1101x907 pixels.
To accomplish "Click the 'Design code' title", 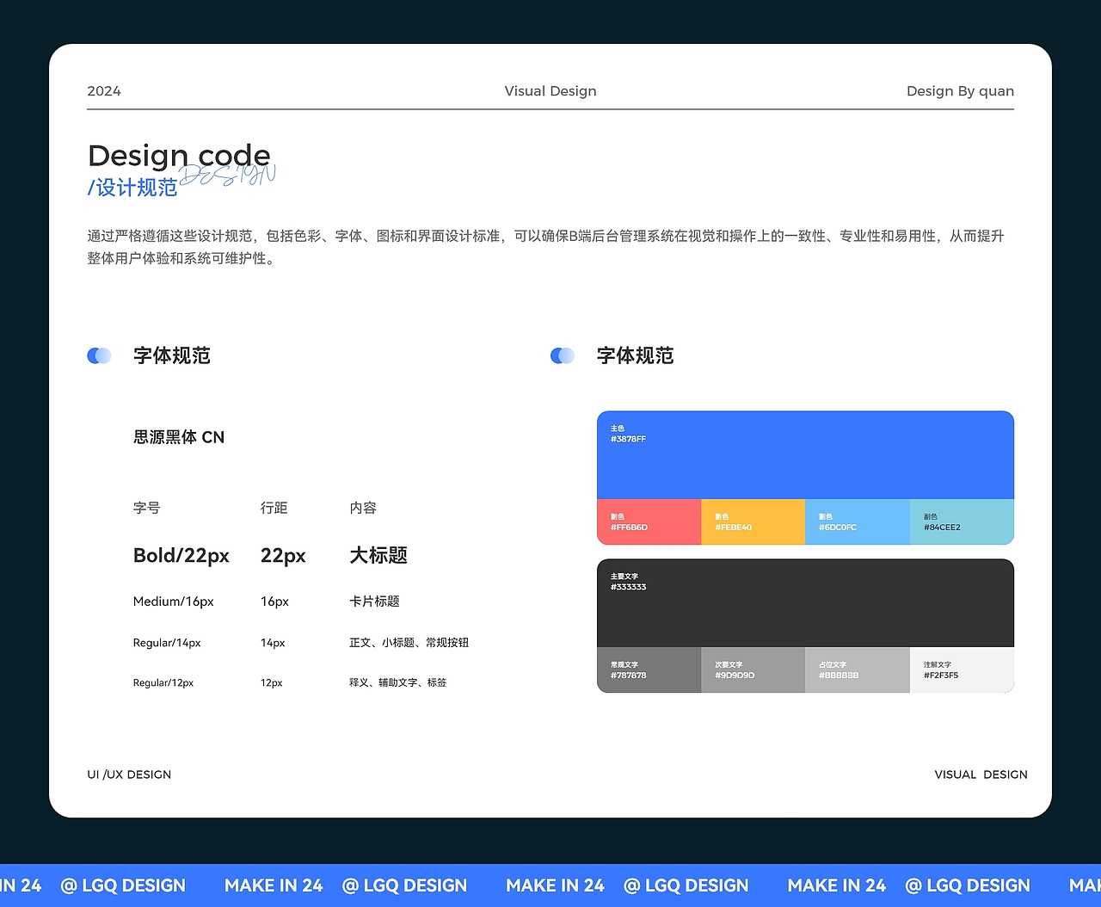I will point(179,156).
